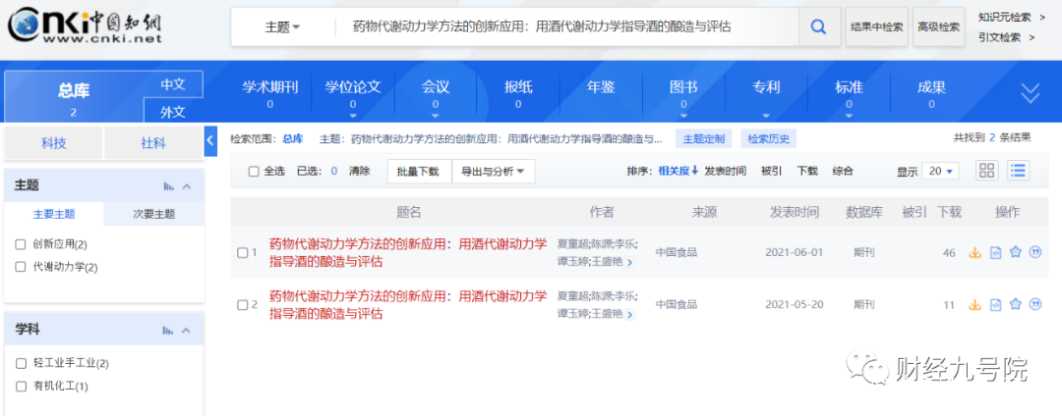The height and width of the screenshot is (416, 1062).
Task: Collapse the 主题 filter panel
Action: click(x=188, y=185)
